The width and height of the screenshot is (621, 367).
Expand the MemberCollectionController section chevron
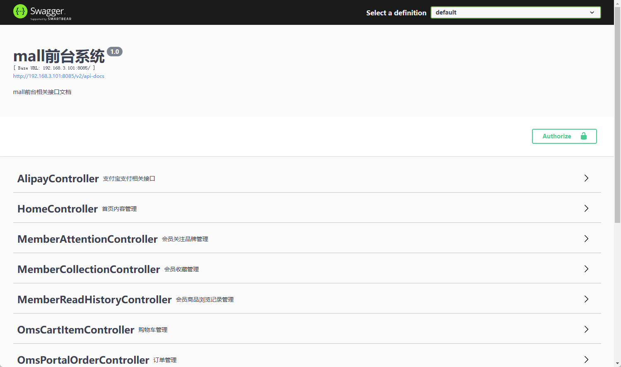pos(586,269)
